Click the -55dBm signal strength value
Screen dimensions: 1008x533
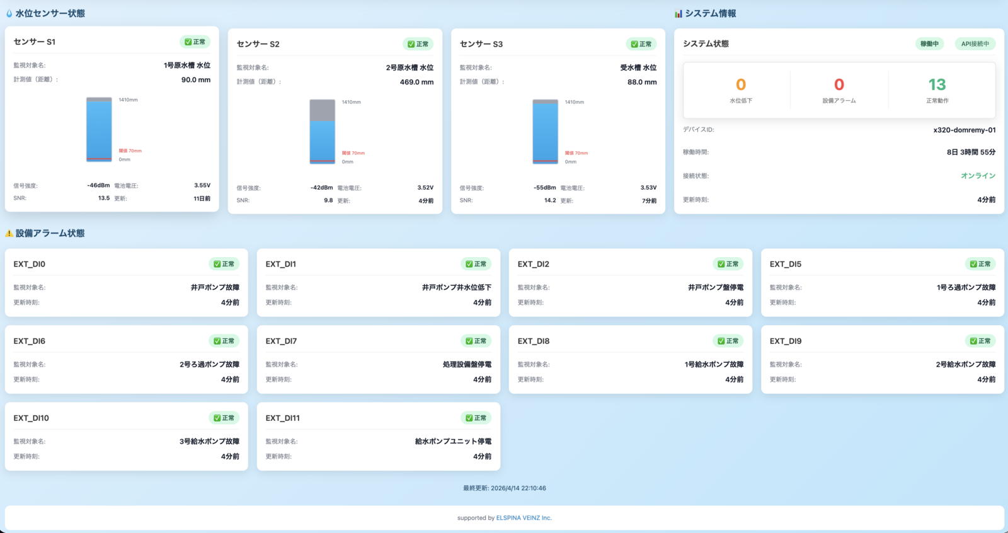[544, 188]
